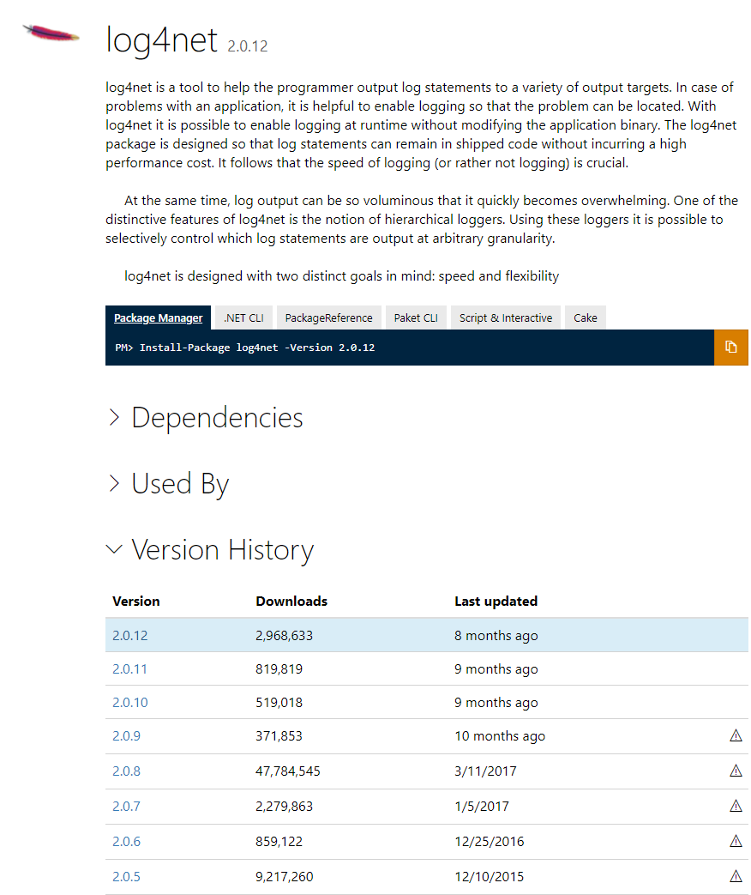
Task: Click the clipboard icon on the command bar
Action: [x=730, y=347]
